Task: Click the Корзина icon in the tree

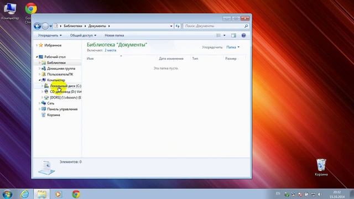Action: pyautogui.click(x=44, y=115)
